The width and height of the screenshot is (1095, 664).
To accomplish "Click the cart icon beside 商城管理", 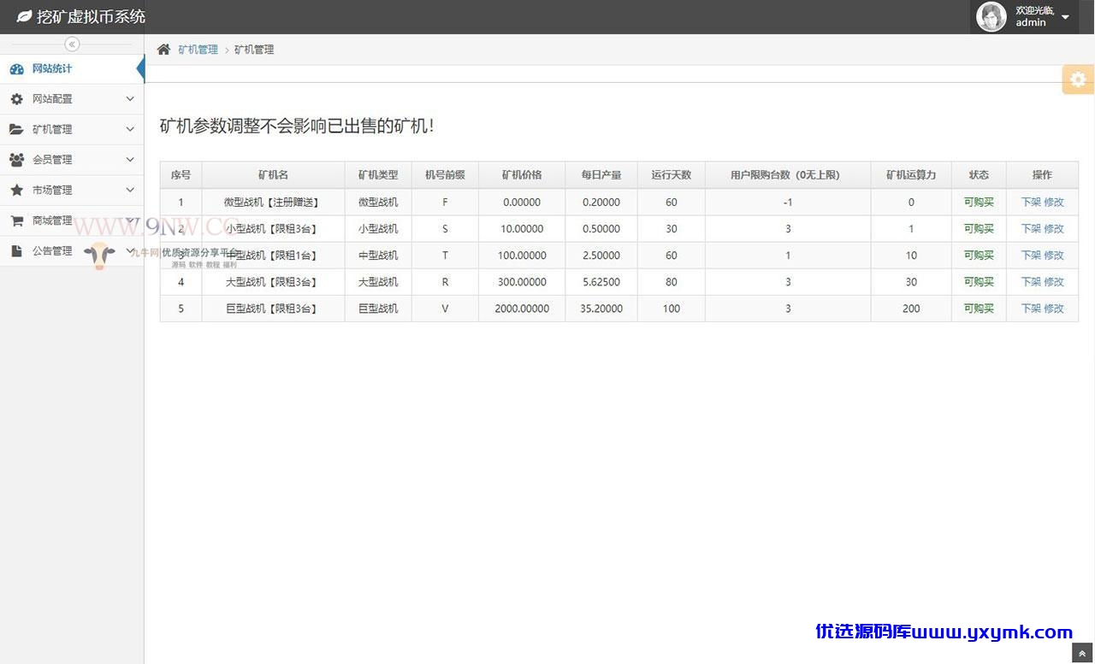I will [16, 220].
